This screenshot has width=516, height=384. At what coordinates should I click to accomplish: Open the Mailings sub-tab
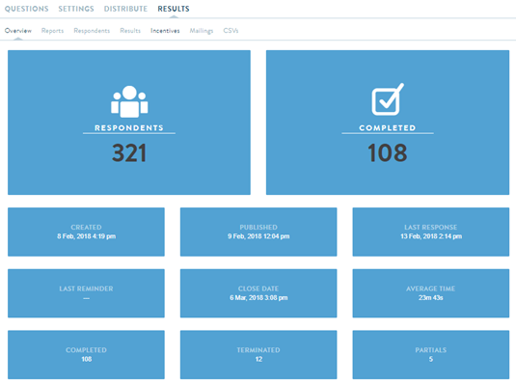point(202,31)
